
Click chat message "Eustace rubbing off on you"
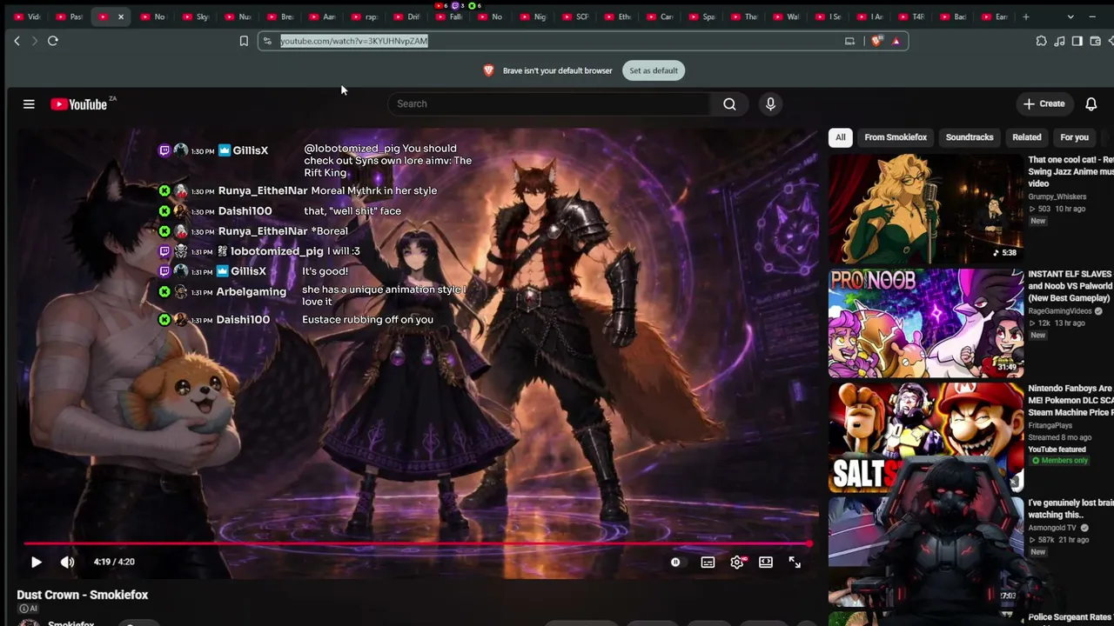(367, 320)
